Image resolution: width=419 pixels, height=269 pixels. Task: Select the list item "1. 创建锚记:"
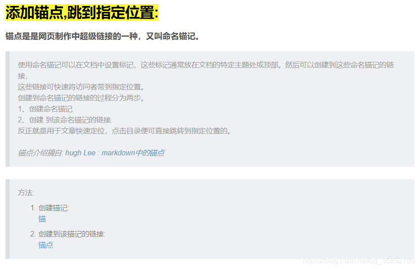point(50,208)
